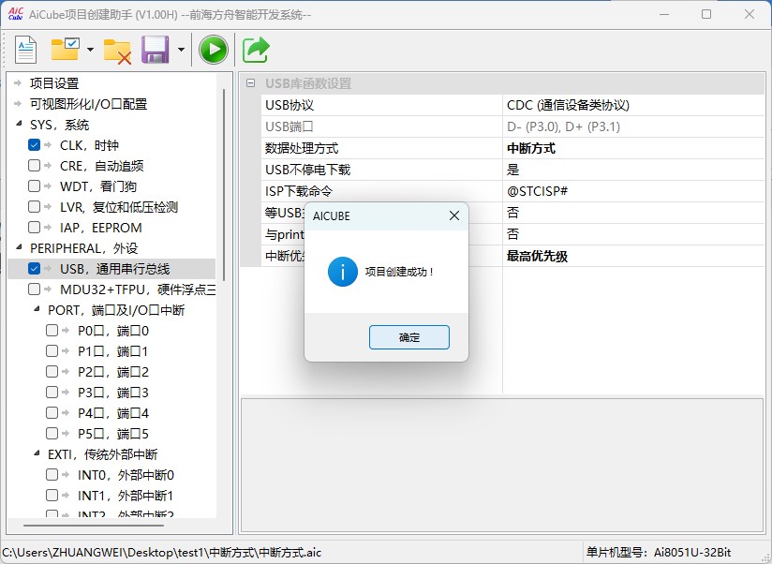
Task: Collapse the SYS 系统 tree node
Action: [19, 124]
